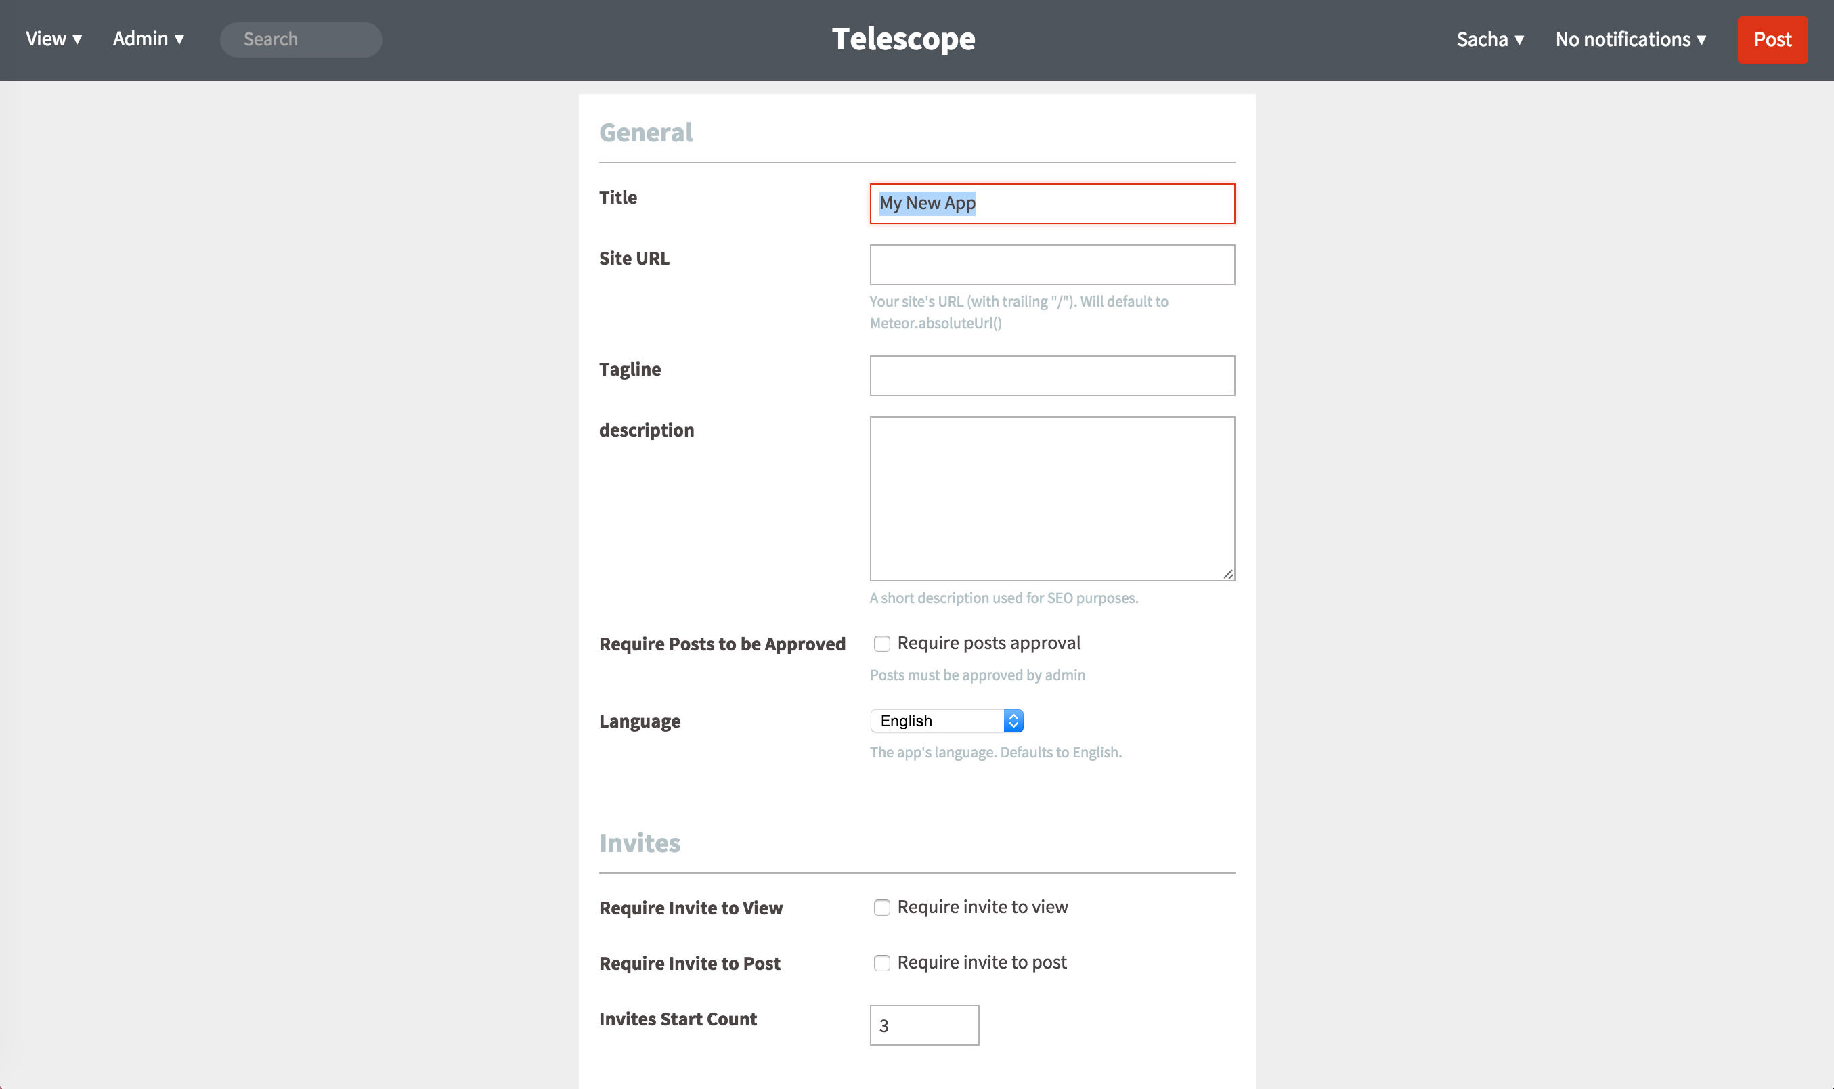1834x1089 pixels.
Task: Open the Language select dropdown
Action: (946, 721)
